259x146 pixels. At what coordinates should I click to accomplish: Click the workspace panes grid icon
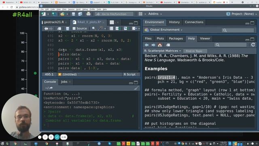140,14
